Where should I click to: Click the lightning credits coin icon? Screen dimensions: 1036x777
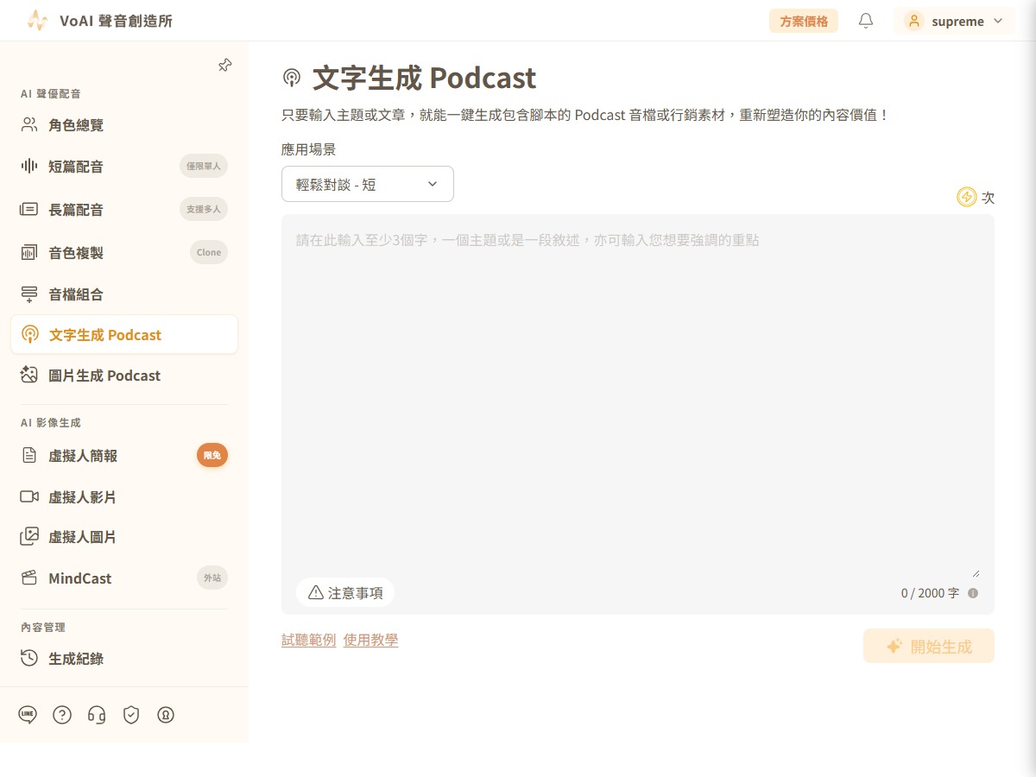[967, 198]
